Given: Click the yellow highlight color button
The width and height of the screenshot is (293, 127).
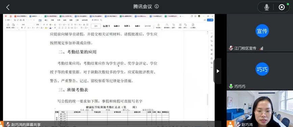Looking at the screenshot, I should click(x=46, y=28).
